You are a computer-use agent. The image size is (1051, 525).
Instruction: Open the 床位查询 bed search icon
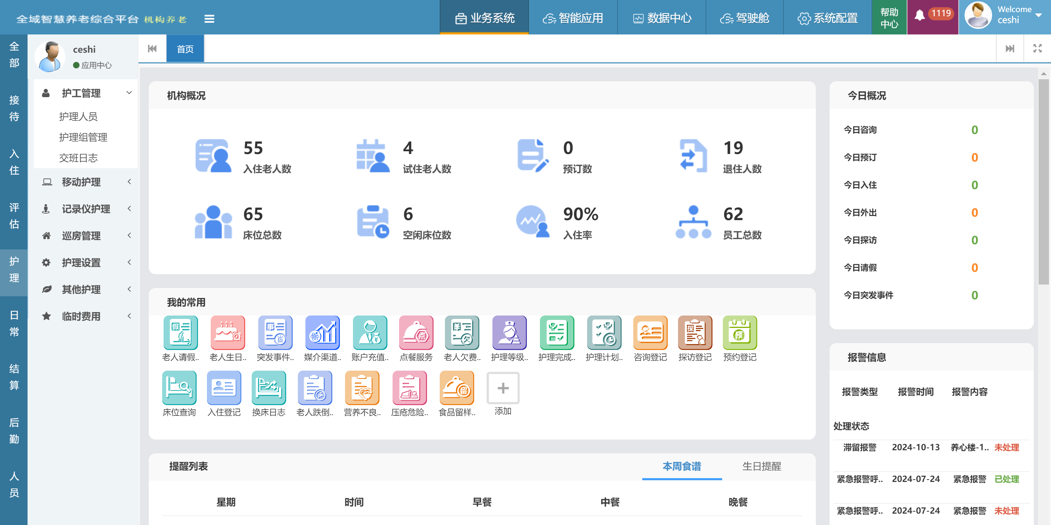(179, 388)
